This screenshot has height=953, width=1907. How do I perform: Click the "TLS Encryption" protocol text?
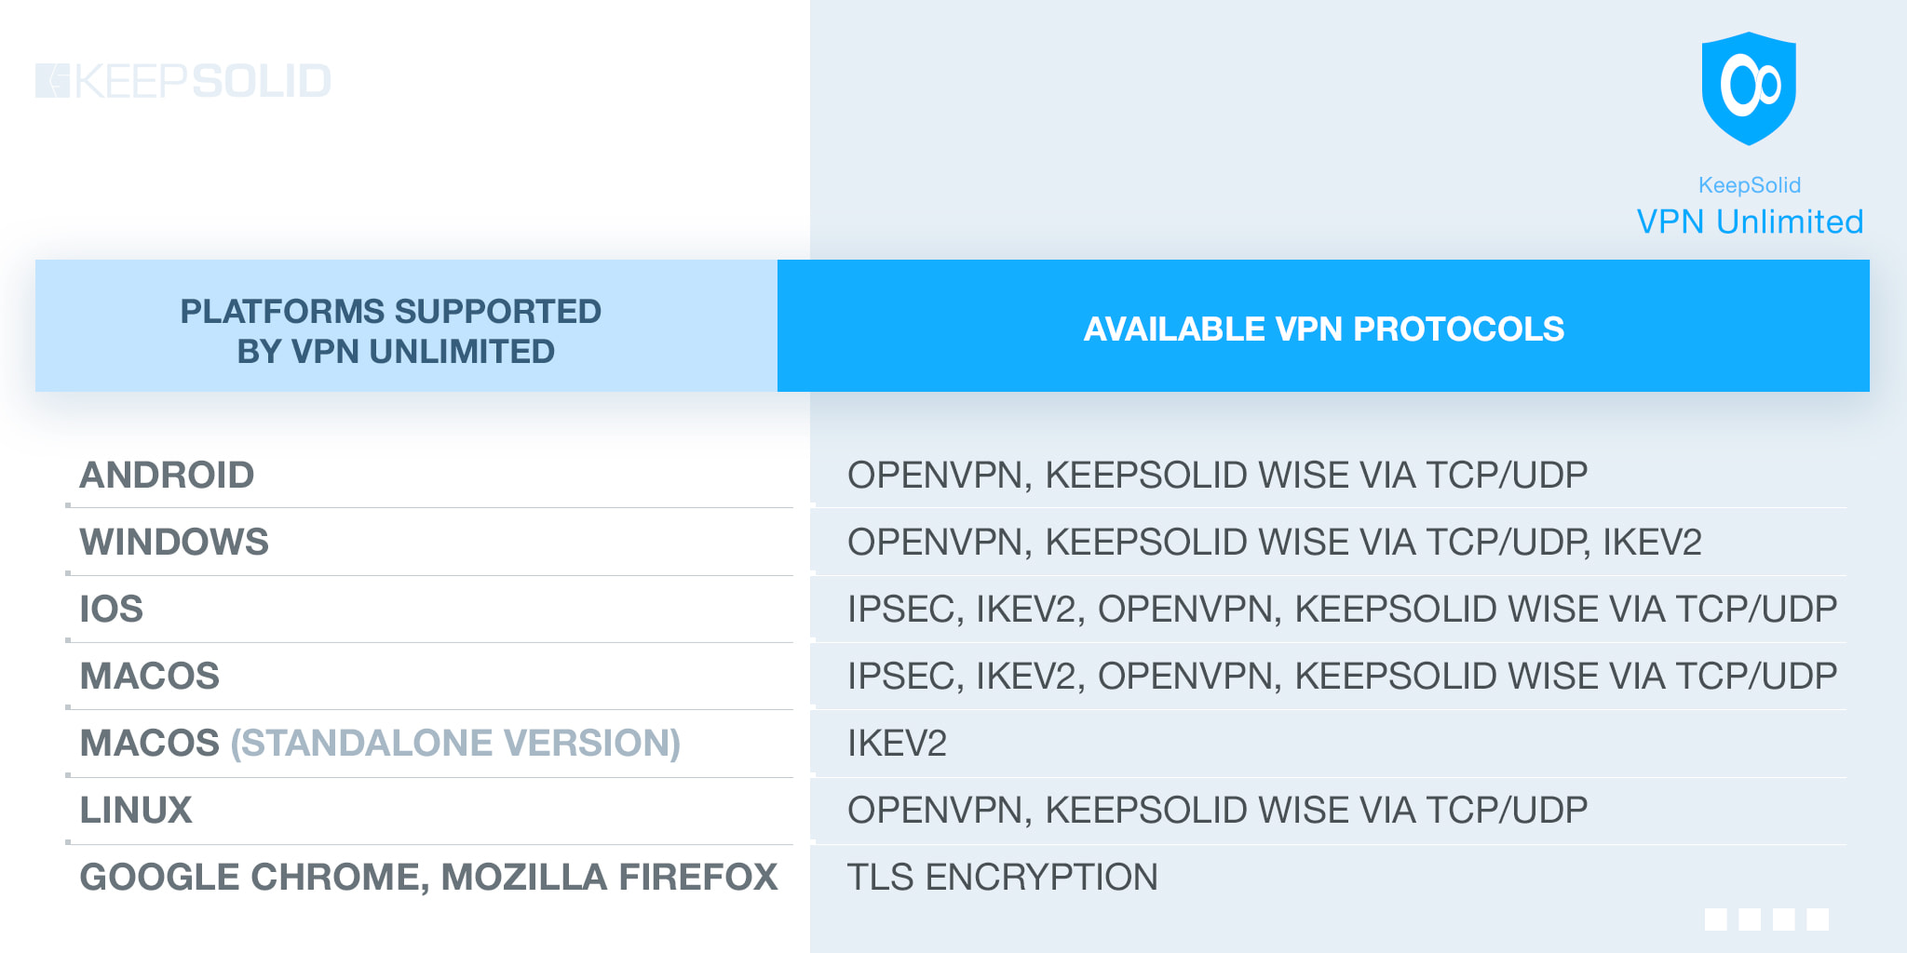pos(1002,878)
